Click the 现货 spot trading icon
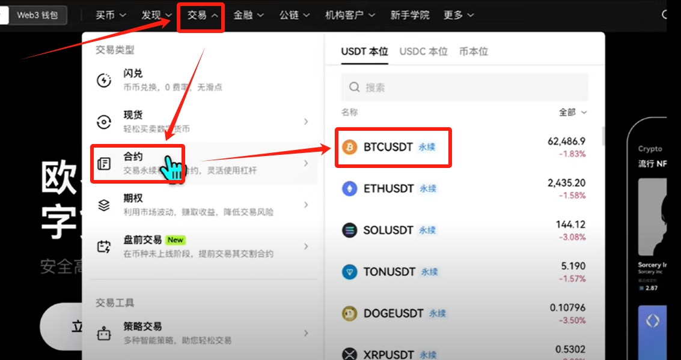The height and width of the screenshot is (360, 681). click(x=105, y=122)
